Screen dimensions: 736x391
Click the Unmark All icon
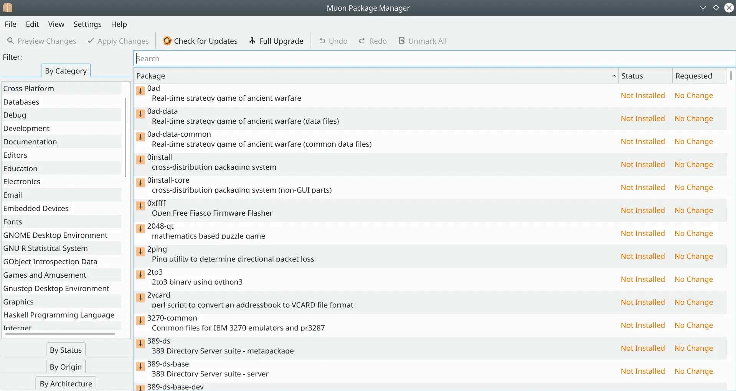pos(401,41)
